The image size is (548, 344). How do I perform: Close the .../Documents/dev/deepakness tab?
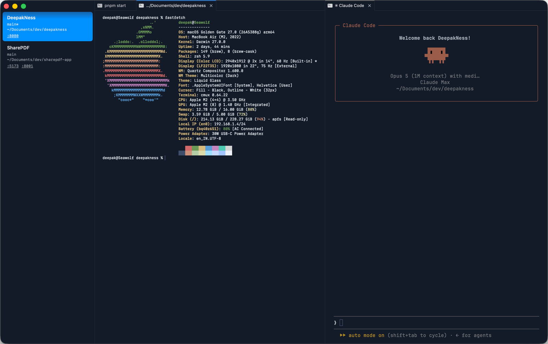click(211, 6)
